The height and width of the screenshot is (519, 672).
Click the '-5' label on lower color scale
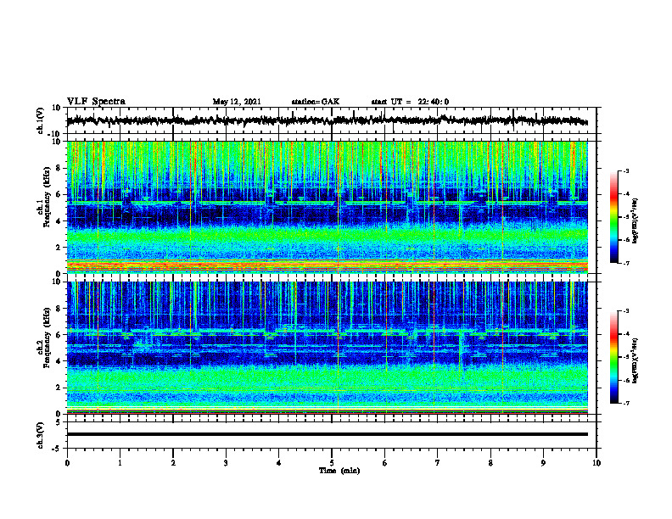pyautogui.click(x=625, y=357)
